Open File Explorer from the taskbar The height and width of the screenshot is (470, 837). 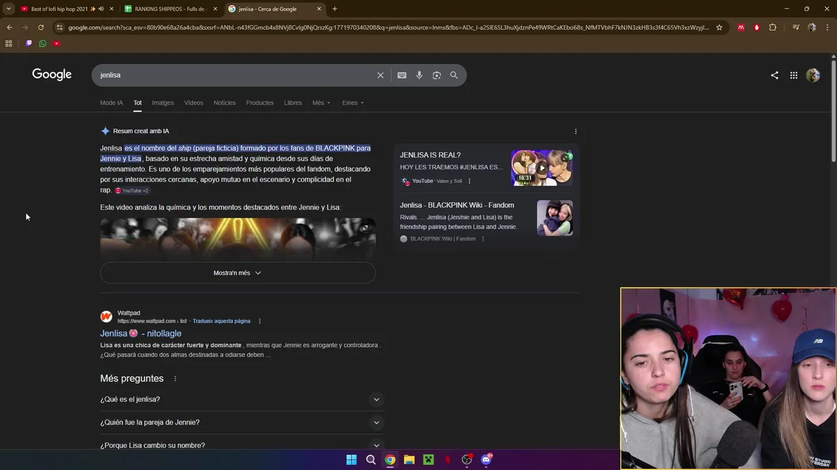click(x=409, y=460)
